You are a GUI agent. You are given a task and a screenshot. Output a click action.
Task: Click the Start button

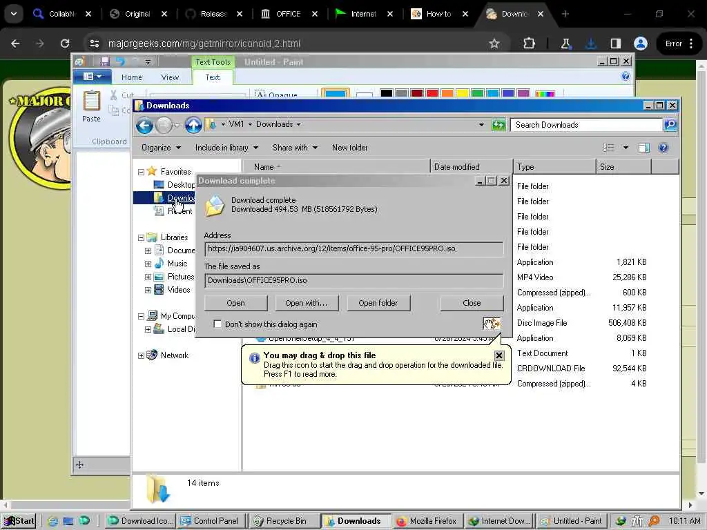[x=19, y=521]
